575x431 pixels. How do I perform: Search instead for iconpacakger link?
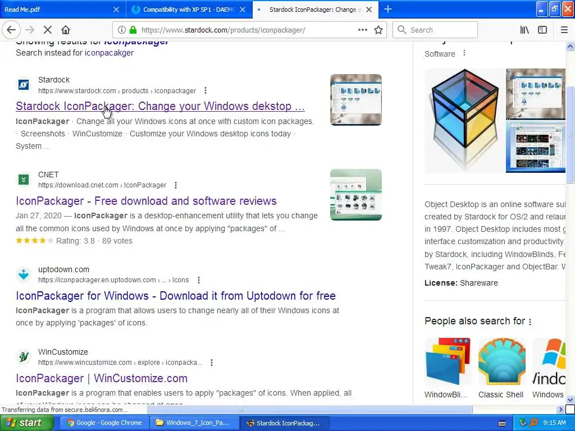click(109, 53)
